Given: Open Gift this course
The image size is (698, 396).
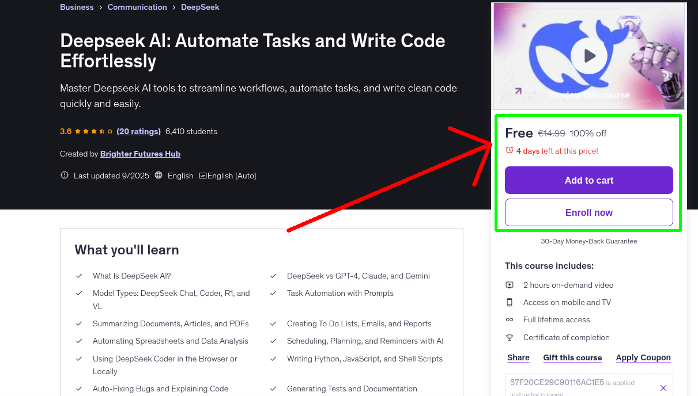Looking at the screenshot, I should point(572,357).
